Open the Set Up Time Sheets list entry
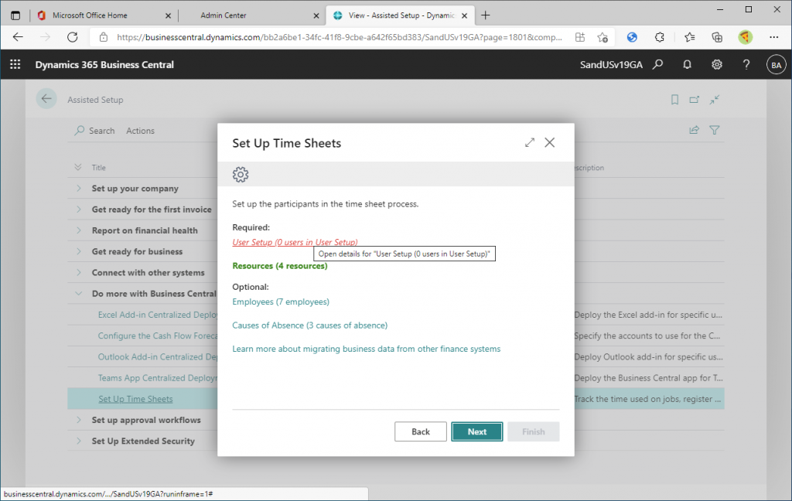The image size is (792, 501). pos(135,399)
